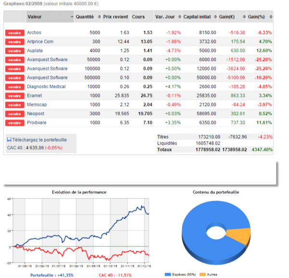Screen dimensions: 289x278
Task: Click Liquidités amount 1605748.02
Action: coord(208,143)
